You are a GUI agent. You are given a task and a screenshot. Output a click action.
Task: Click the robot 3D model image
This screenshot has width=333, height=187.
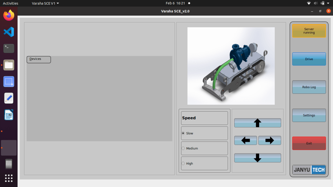pos(231,66)
